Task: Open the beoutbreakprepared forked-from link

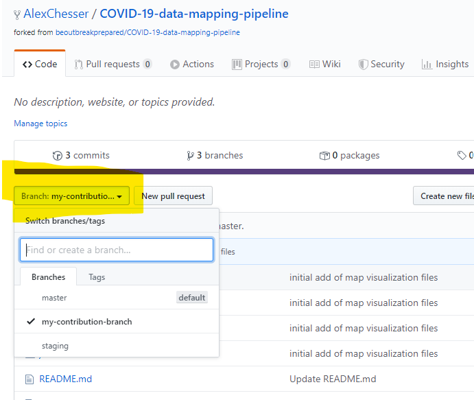Action: 147,32
